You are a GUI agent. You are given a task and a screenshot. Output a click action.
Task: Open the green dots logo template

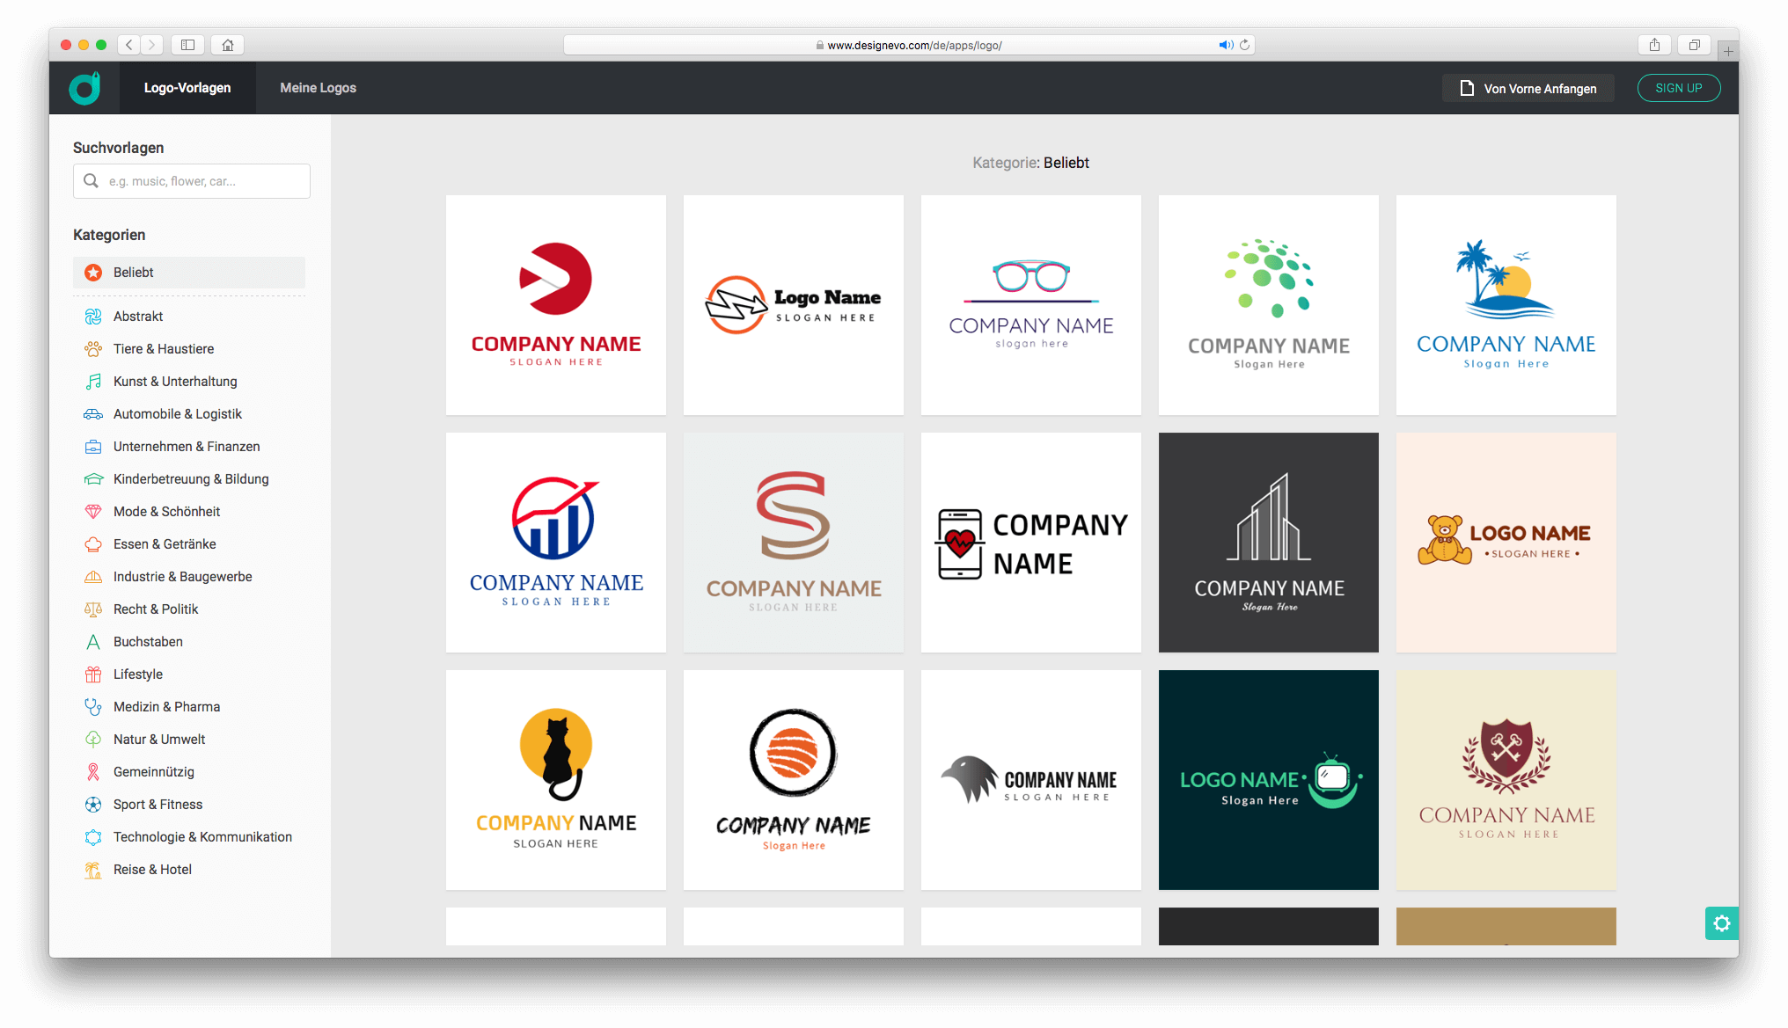tap(1269, 305)
